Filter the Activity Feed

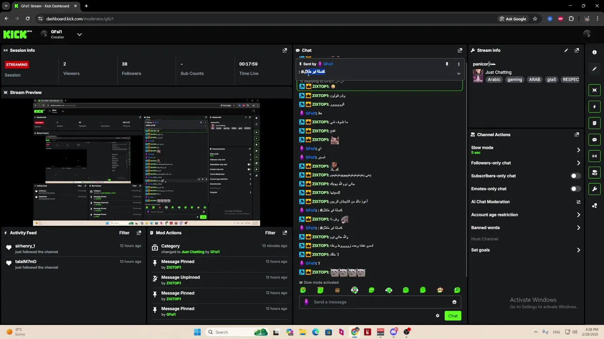tap(124, 233)
